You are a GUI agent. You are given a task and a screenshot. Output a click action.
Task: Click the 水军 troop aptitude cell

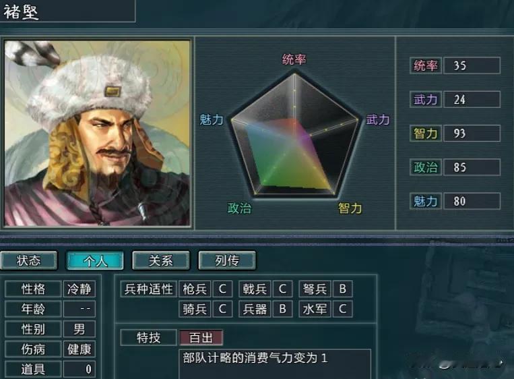[315, 309]
